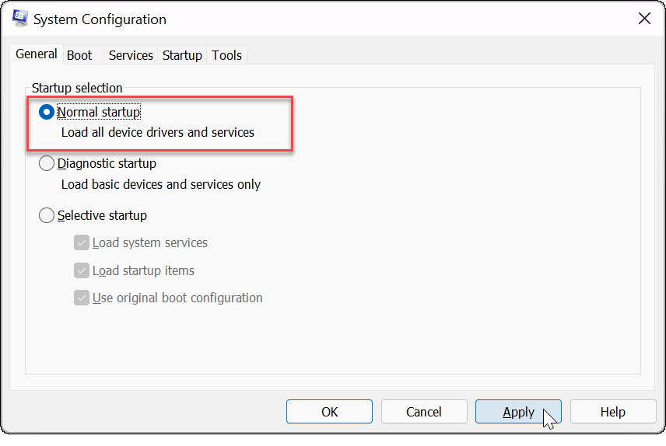Image resolution: width=666 pixels, height=446 pixels.
Task: Enable the Selective startup radio button
Action: coord(47,215)
